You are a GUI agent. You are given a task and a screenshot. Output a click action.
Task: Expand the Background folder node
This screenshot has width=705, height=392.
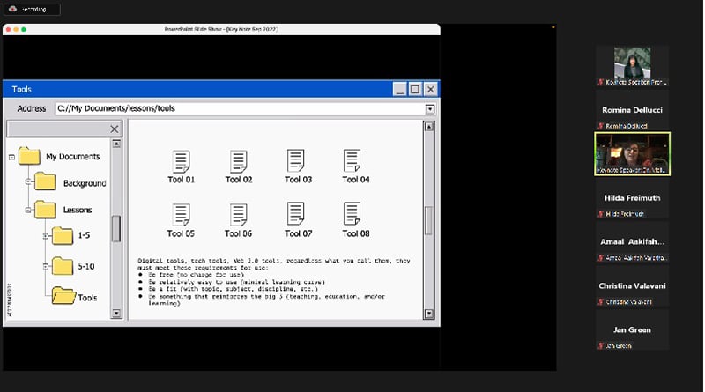point(29,182)
